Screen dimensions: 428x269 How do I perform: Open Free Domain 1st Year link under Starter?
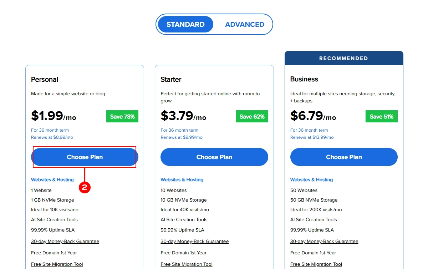pos(183,253)
